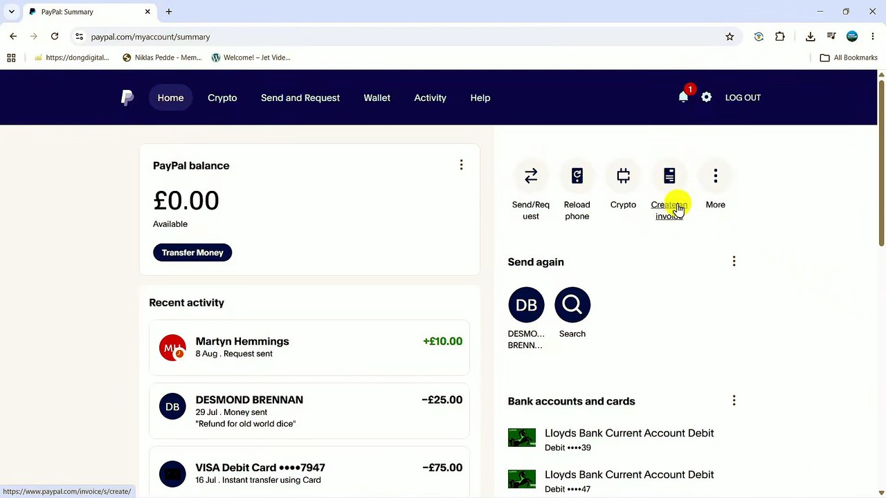This screenshot has width=886, height=498.
Task: Click the "29 Jul . Money sent" text
Action: pos(231,412)
